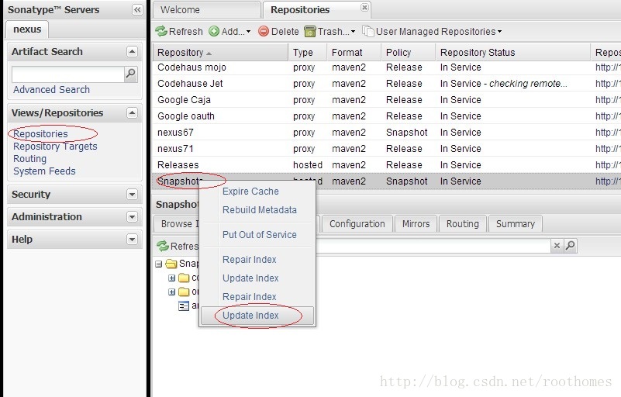
Task: Open the System Feeds link
Action: pyautogui.click(x=44, y=171)
